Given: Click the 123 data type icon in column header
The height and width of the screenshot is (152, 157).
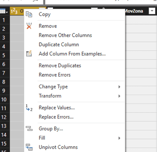Looking at the screenshot, I should [x=14, y=11].
